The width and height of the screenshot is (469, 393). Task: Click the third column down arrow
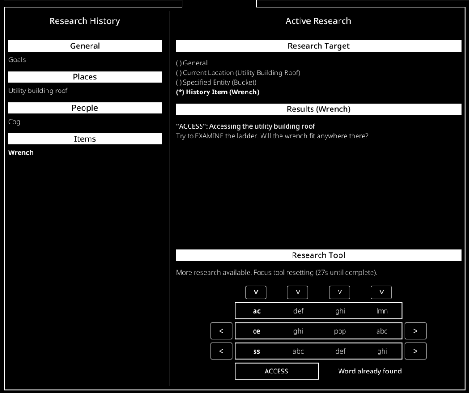(x=339, y=292)
